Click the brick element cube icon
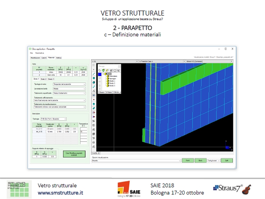 (x=94, y=82)
